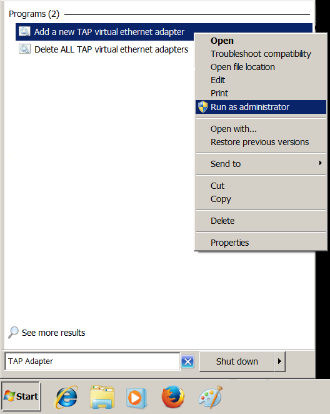
Task: Open Internet Explorer from the taskbar
Action: 66,397
